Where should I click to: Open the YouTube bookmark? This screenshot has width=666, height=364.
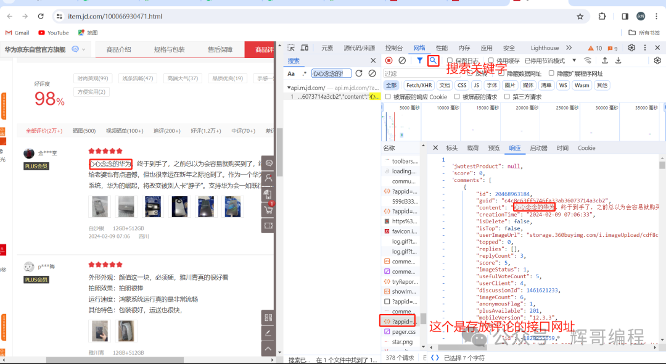54,33
